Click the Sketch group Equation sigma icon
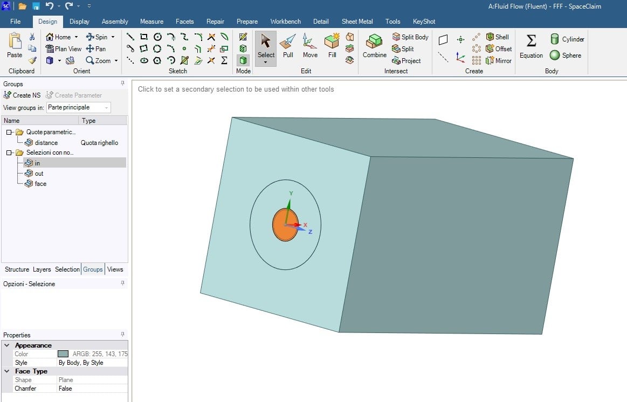Screen dimensions: 627x402 tap(224, 60)
